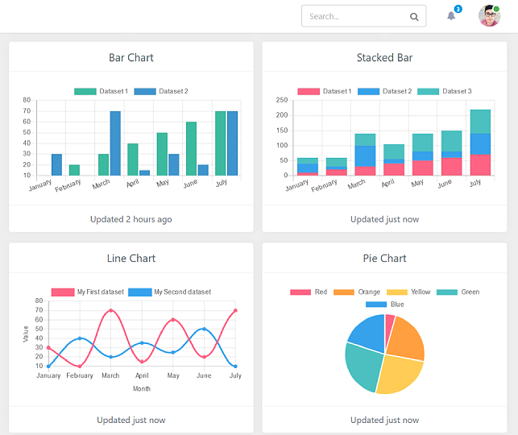Click inside the Search input field
Viewport: 518px width, 435px height.
(354, 16)
